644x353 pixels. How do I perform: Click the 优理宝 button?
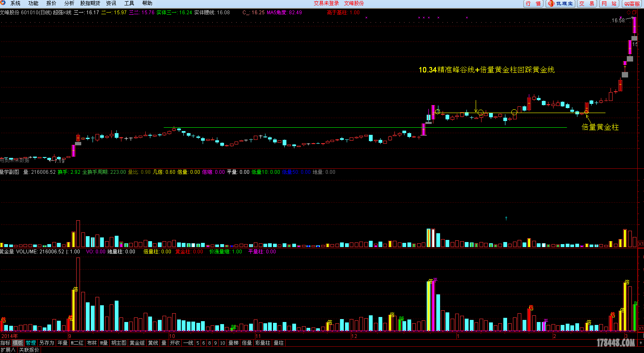pyautogui.click(x=560, y=3)
